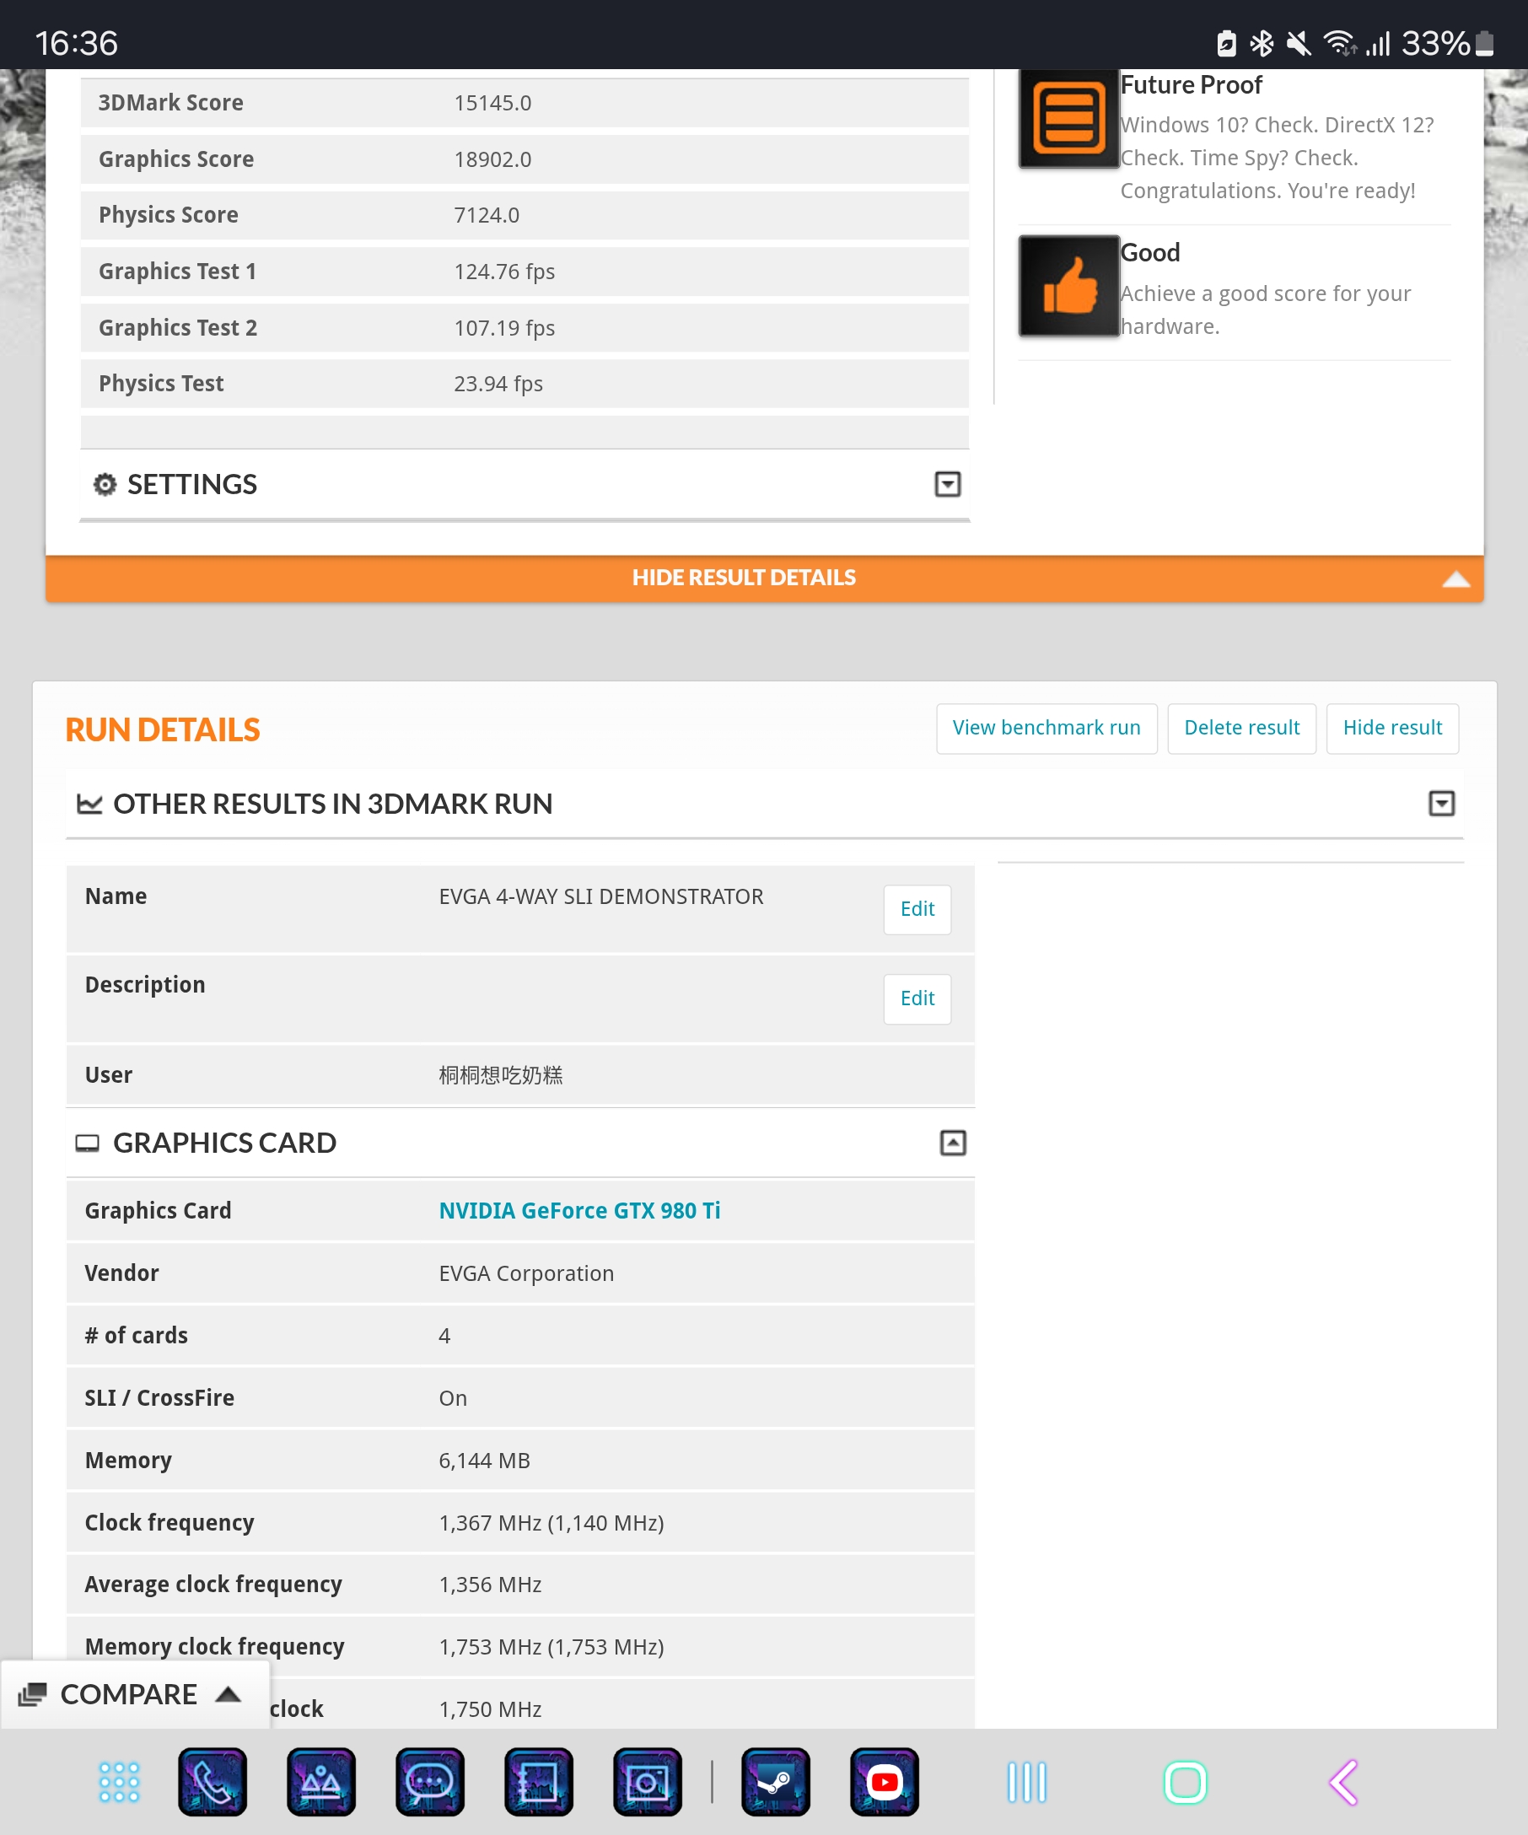Image resolution: width=1528 pixels, height=1835 pixels.
Task: Select the 3DMark Score value 15145.0
Action: [492, 103]
